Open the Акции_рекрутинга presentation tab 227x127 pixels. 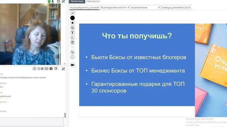click(83, 8)
